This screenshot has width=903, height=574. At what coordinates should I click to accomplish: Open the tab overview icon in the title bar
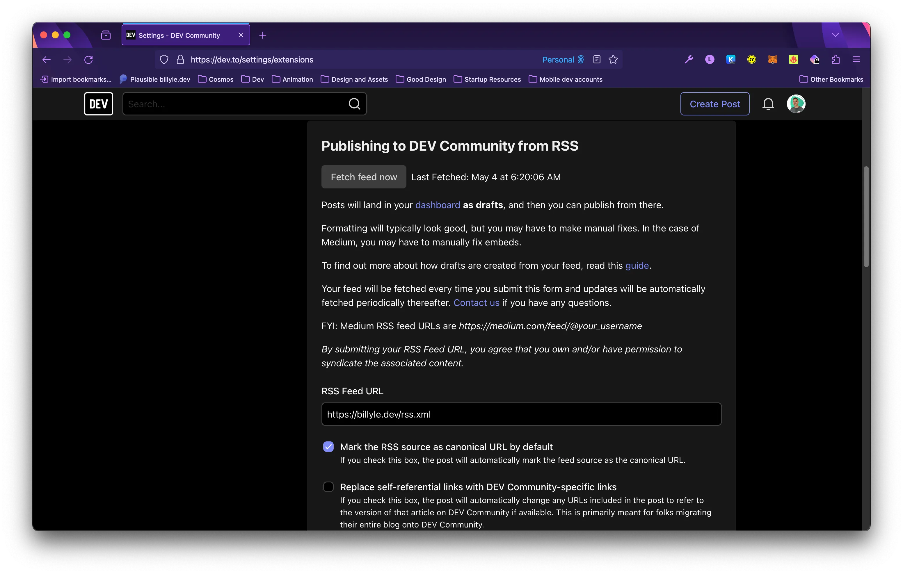[106, 35]
